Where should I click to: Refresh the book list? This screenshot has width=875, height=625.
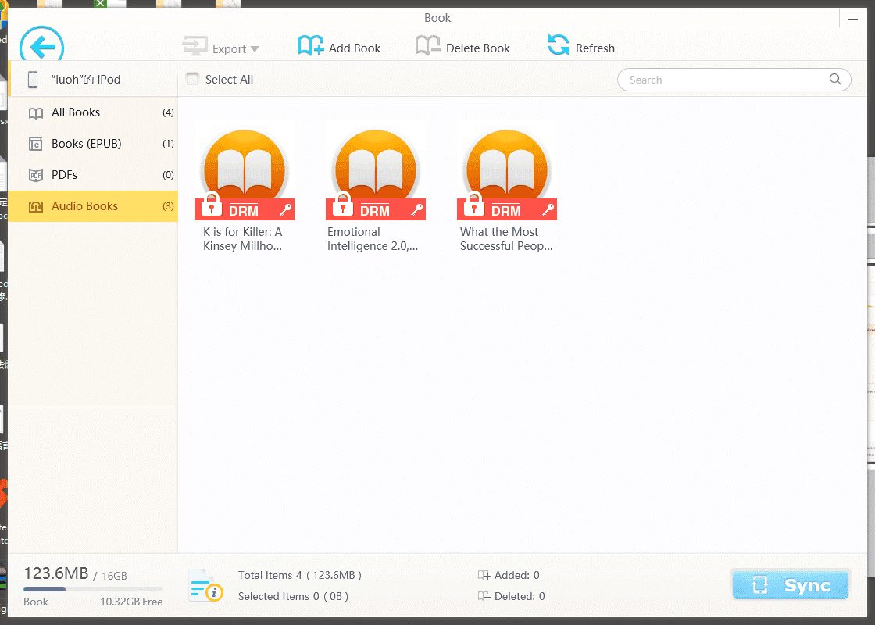tap(581, 48)
